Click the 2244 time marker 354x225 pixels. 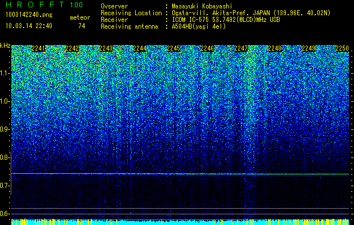tap(140, 48)
